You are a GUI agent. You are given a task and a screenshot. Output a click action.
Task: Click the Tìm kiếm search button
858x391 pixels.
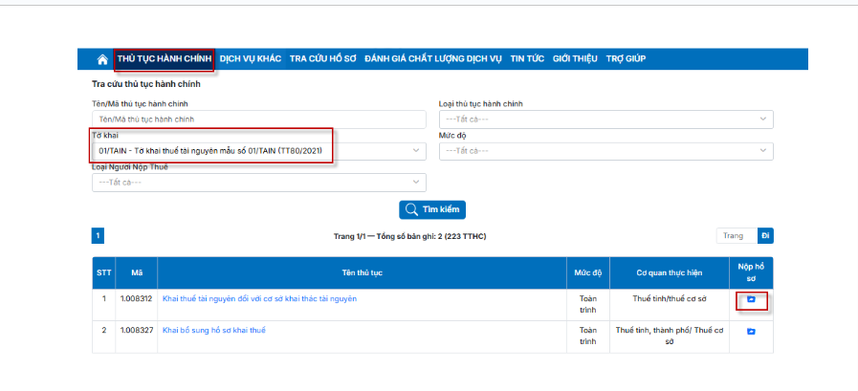point(432,210)
